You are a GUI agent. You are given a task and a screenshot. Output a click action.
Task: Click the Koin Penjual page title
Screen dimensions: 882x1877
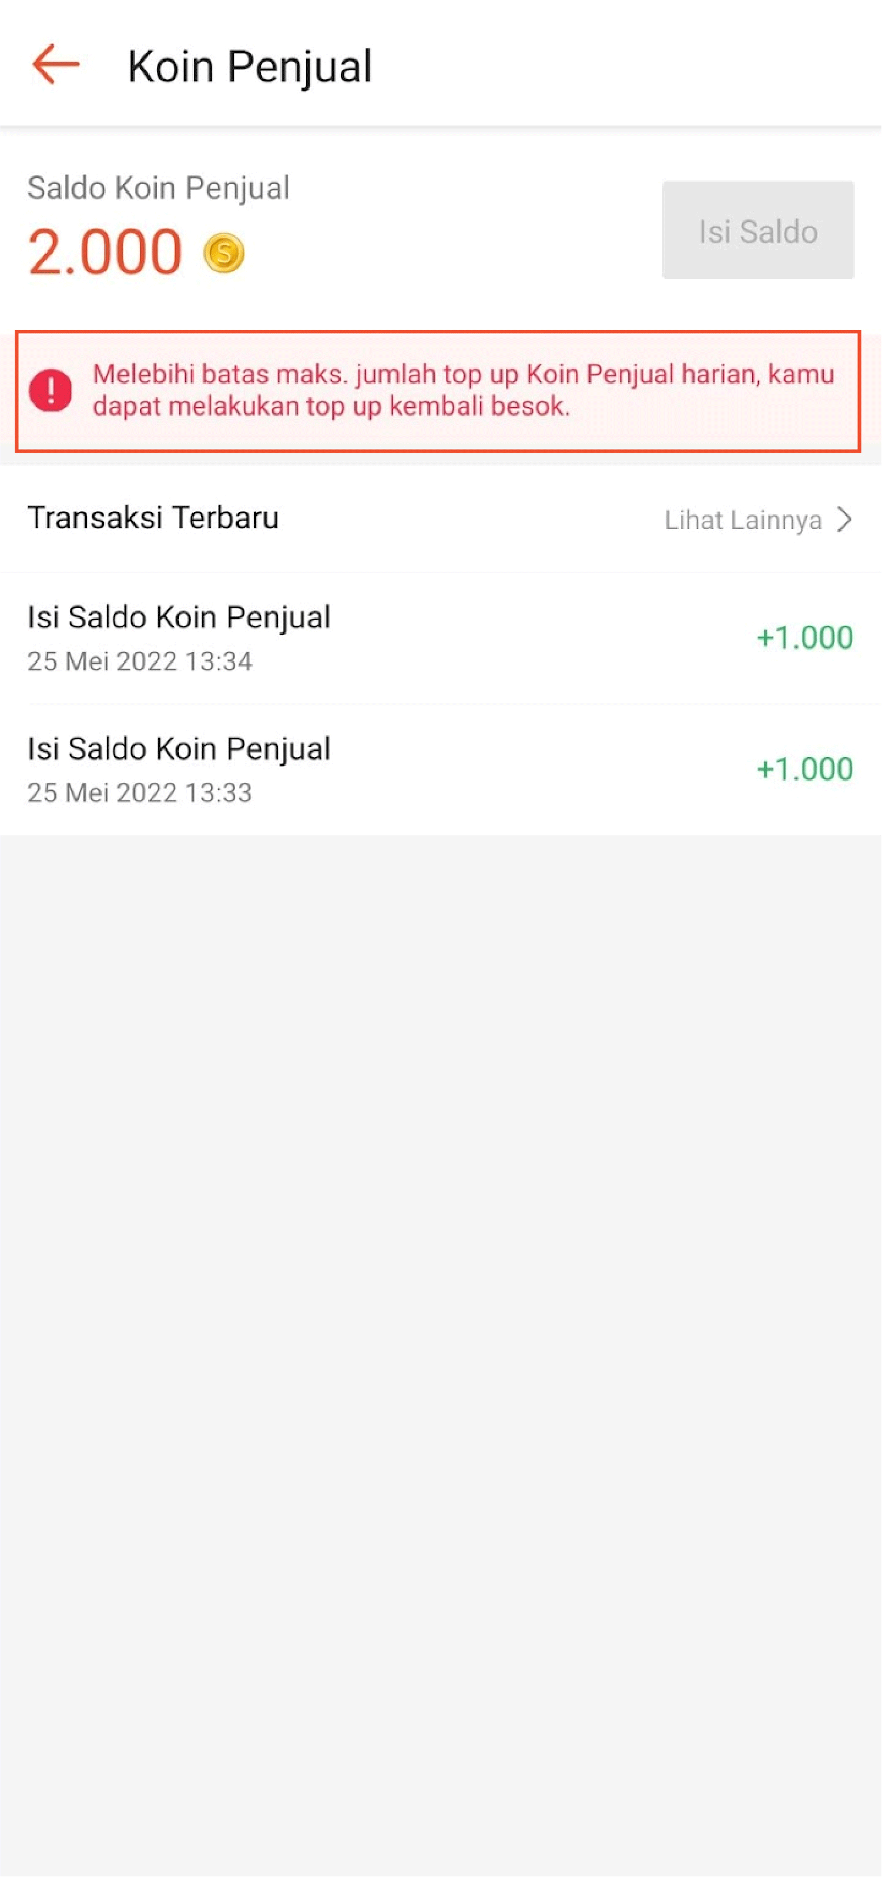(249, 66)
